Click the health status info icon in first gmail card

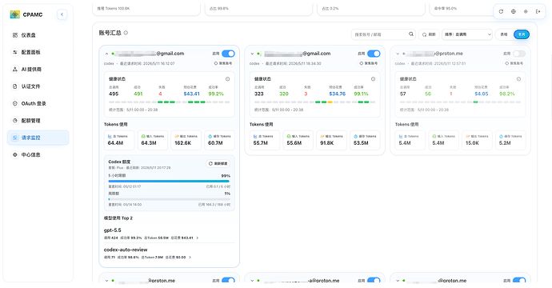click(228, 79)
